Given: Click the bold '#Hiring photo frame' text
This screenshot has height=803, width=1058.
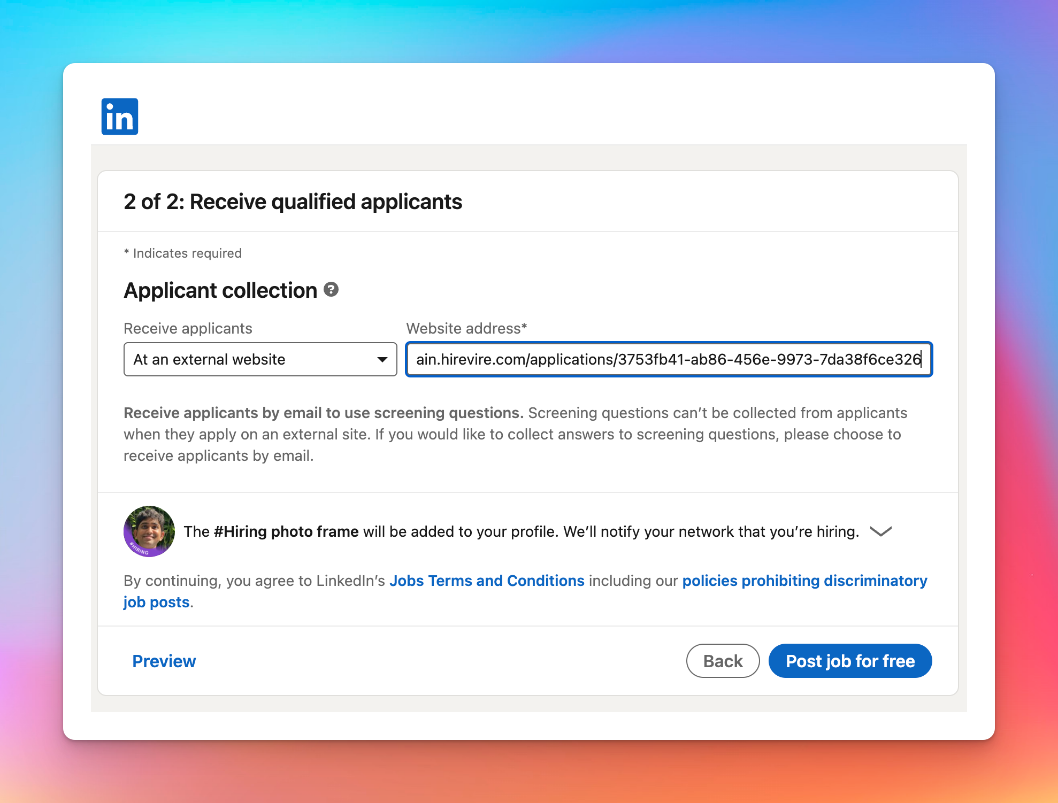Looking at the screenshot, I should pos(286,531).
